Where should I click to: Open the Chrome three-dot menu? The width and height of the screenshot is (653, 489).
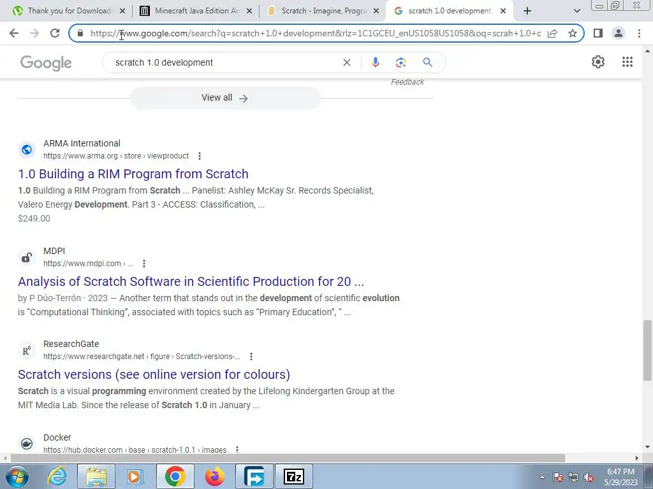[x=639, y=33]
